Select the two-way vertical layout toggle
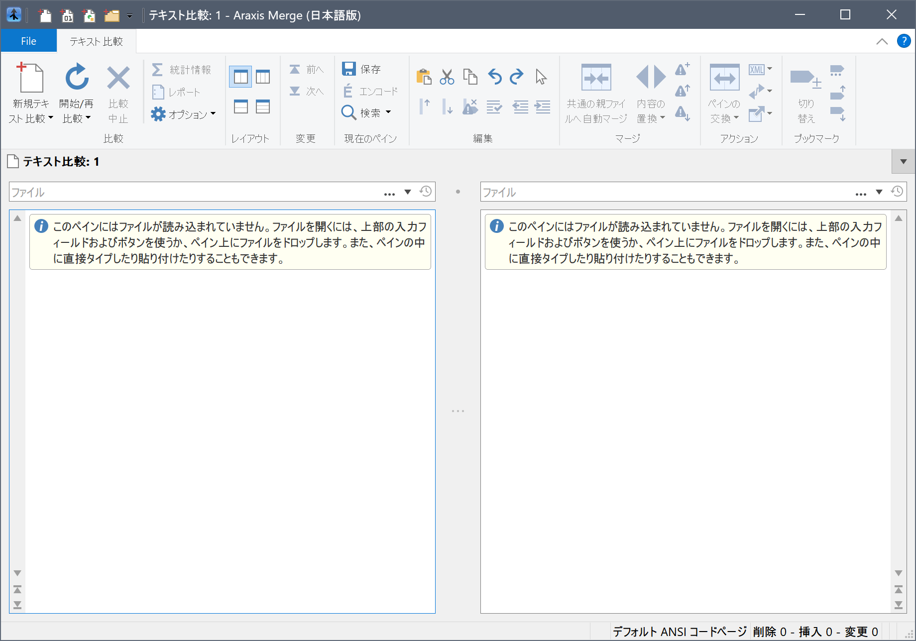916x641 pixels. (240, 77)
